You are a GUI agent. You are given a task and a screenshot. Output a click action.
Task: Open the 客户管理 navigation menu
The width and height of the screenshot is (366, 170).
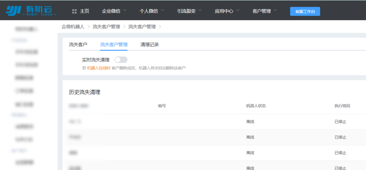tap(265, 11)
